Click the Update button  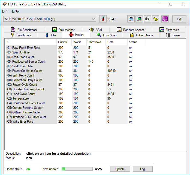120,169
